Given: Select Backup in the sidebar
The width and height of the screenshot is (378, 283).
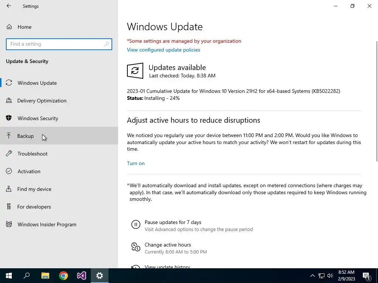Looking at the screenshot, I should (59, 136).
